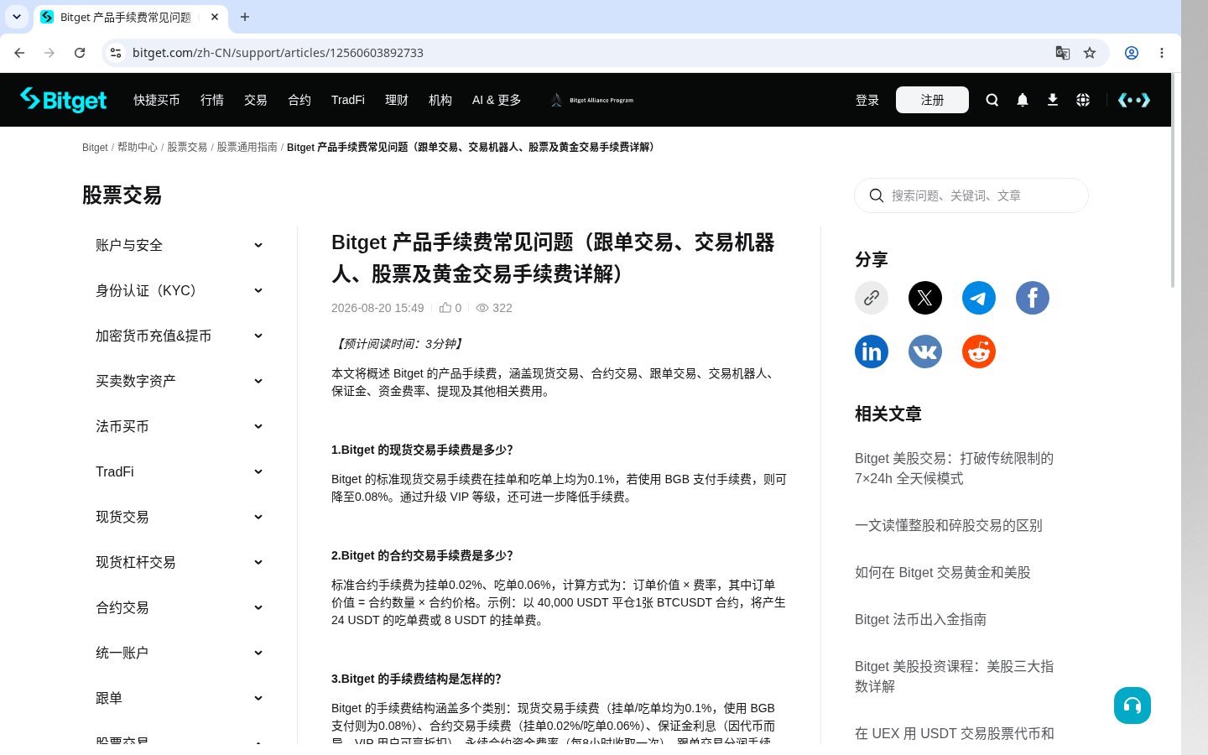Screen dimensions: 1208x755
Task: Share article on Telegram
Action: pos(979,298)
